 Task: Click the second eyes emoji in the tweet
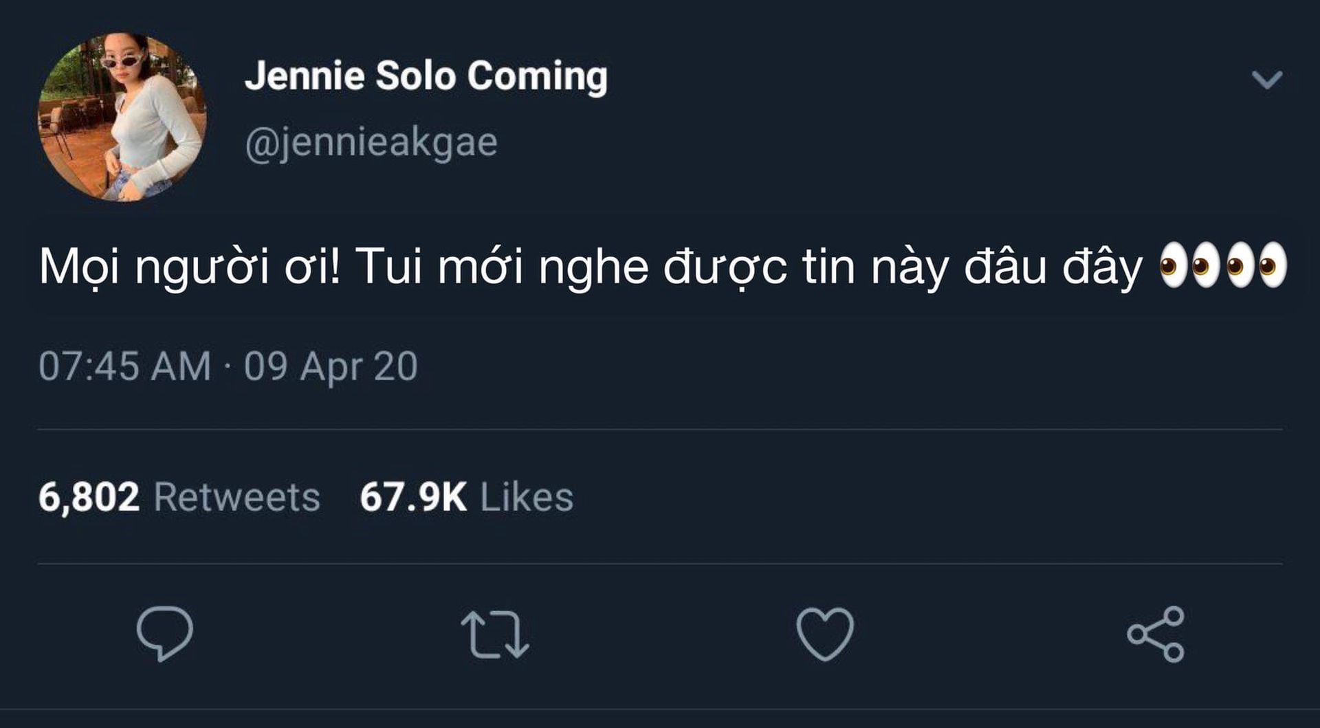click(x=1206, y=265)
